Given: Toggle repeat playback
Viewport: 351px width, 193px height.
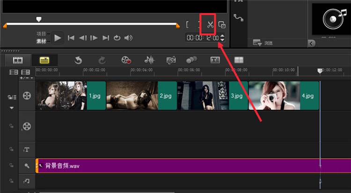Looking at the screenshot, I should tap(117, 38).
